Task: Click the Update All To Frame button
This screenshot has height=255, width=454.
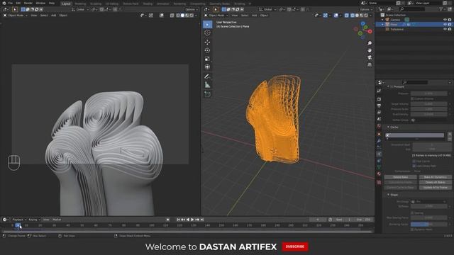Action: click(x=435, y=187)
